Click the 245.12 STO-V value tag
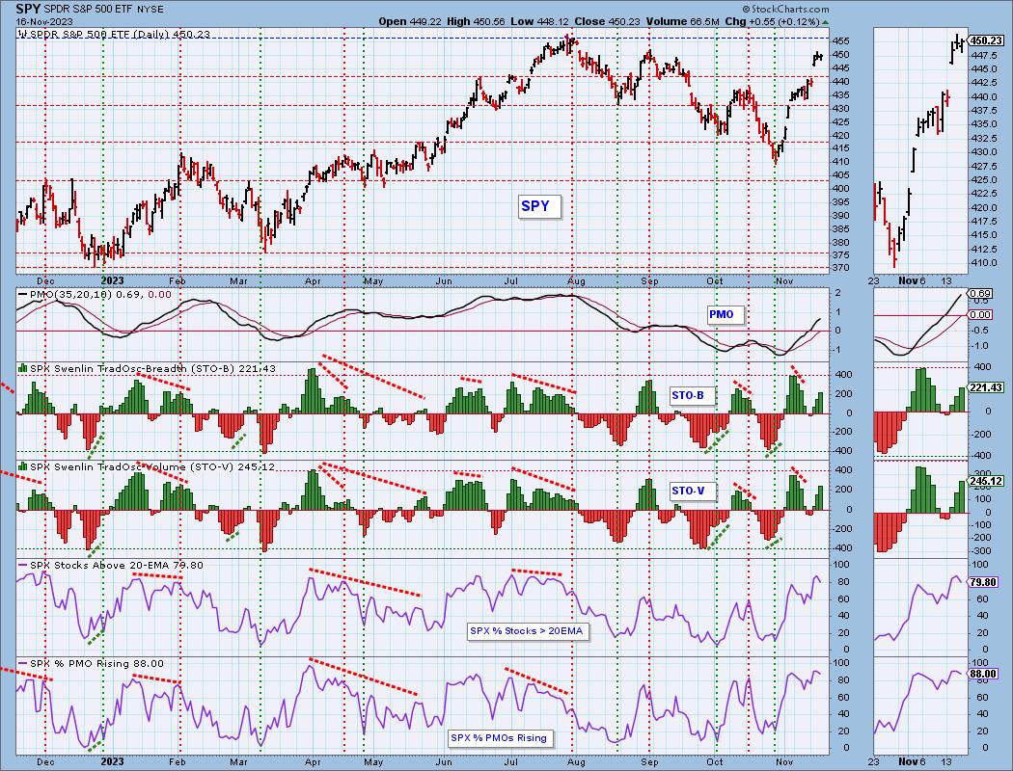Screen dimensions: 1013x771 pos(987,481)
